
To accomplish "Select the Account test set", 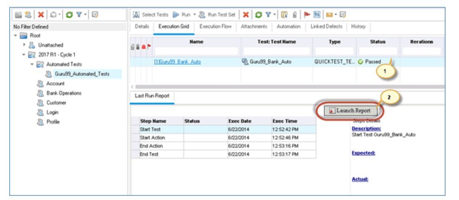I will pyautogui.click(x=55, y=84).
